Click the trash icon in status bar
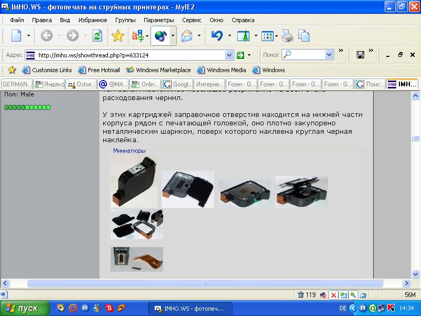This screenshot has height=316, width=421. (x=300, y=295)
